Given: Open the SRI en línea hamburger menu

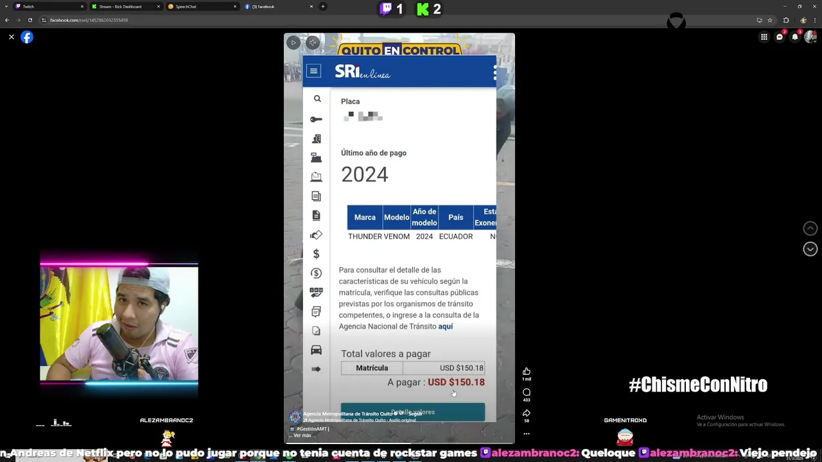Looking at the screenshot, I should [313, 71].
